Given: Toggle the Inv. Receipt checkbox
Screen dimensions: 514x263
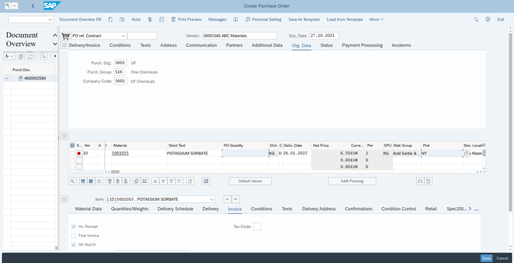Looking at the screenshot, I should [x=73, y=226].
